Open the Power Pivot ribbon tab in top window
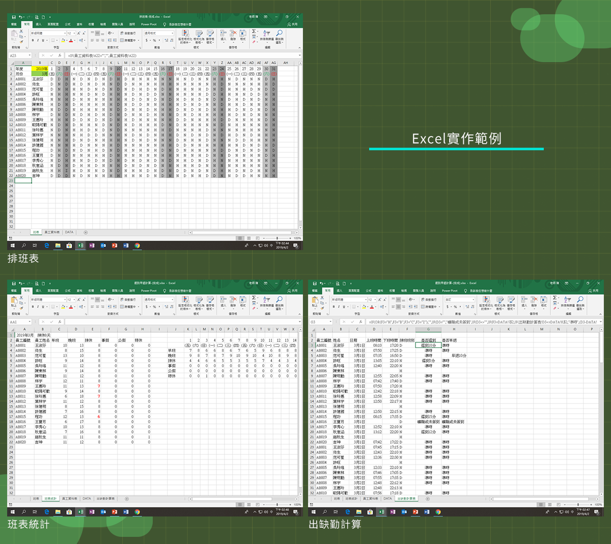The height and width of the screenshot is (544, 611). coord(149,24)
